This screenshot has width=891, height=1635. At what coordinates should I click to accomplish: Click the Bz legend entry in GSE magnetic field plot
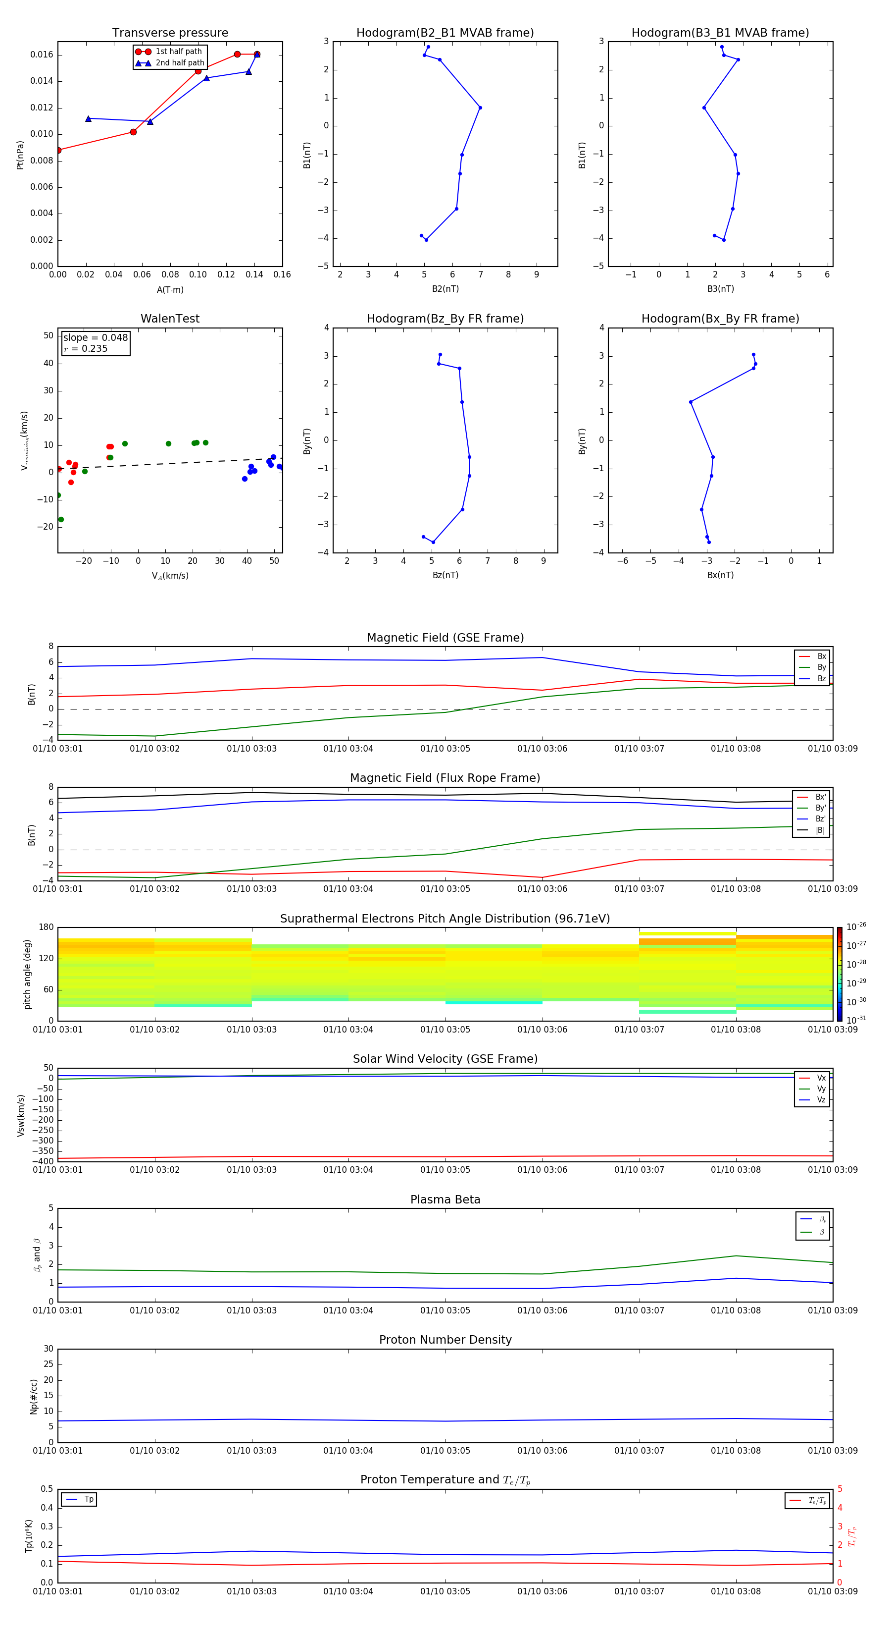pyautogui.click(x=812, y=678)
